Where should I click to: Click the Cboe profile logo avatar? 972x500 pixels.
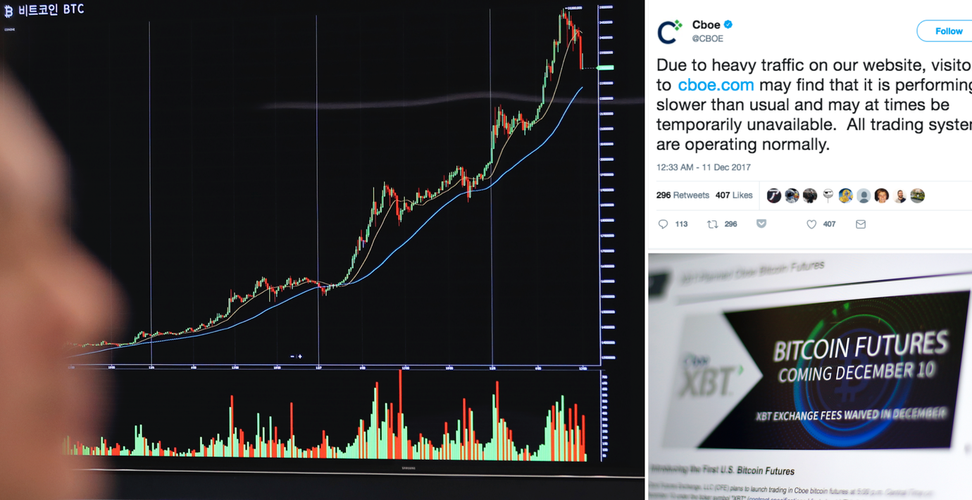coord(669,32)
